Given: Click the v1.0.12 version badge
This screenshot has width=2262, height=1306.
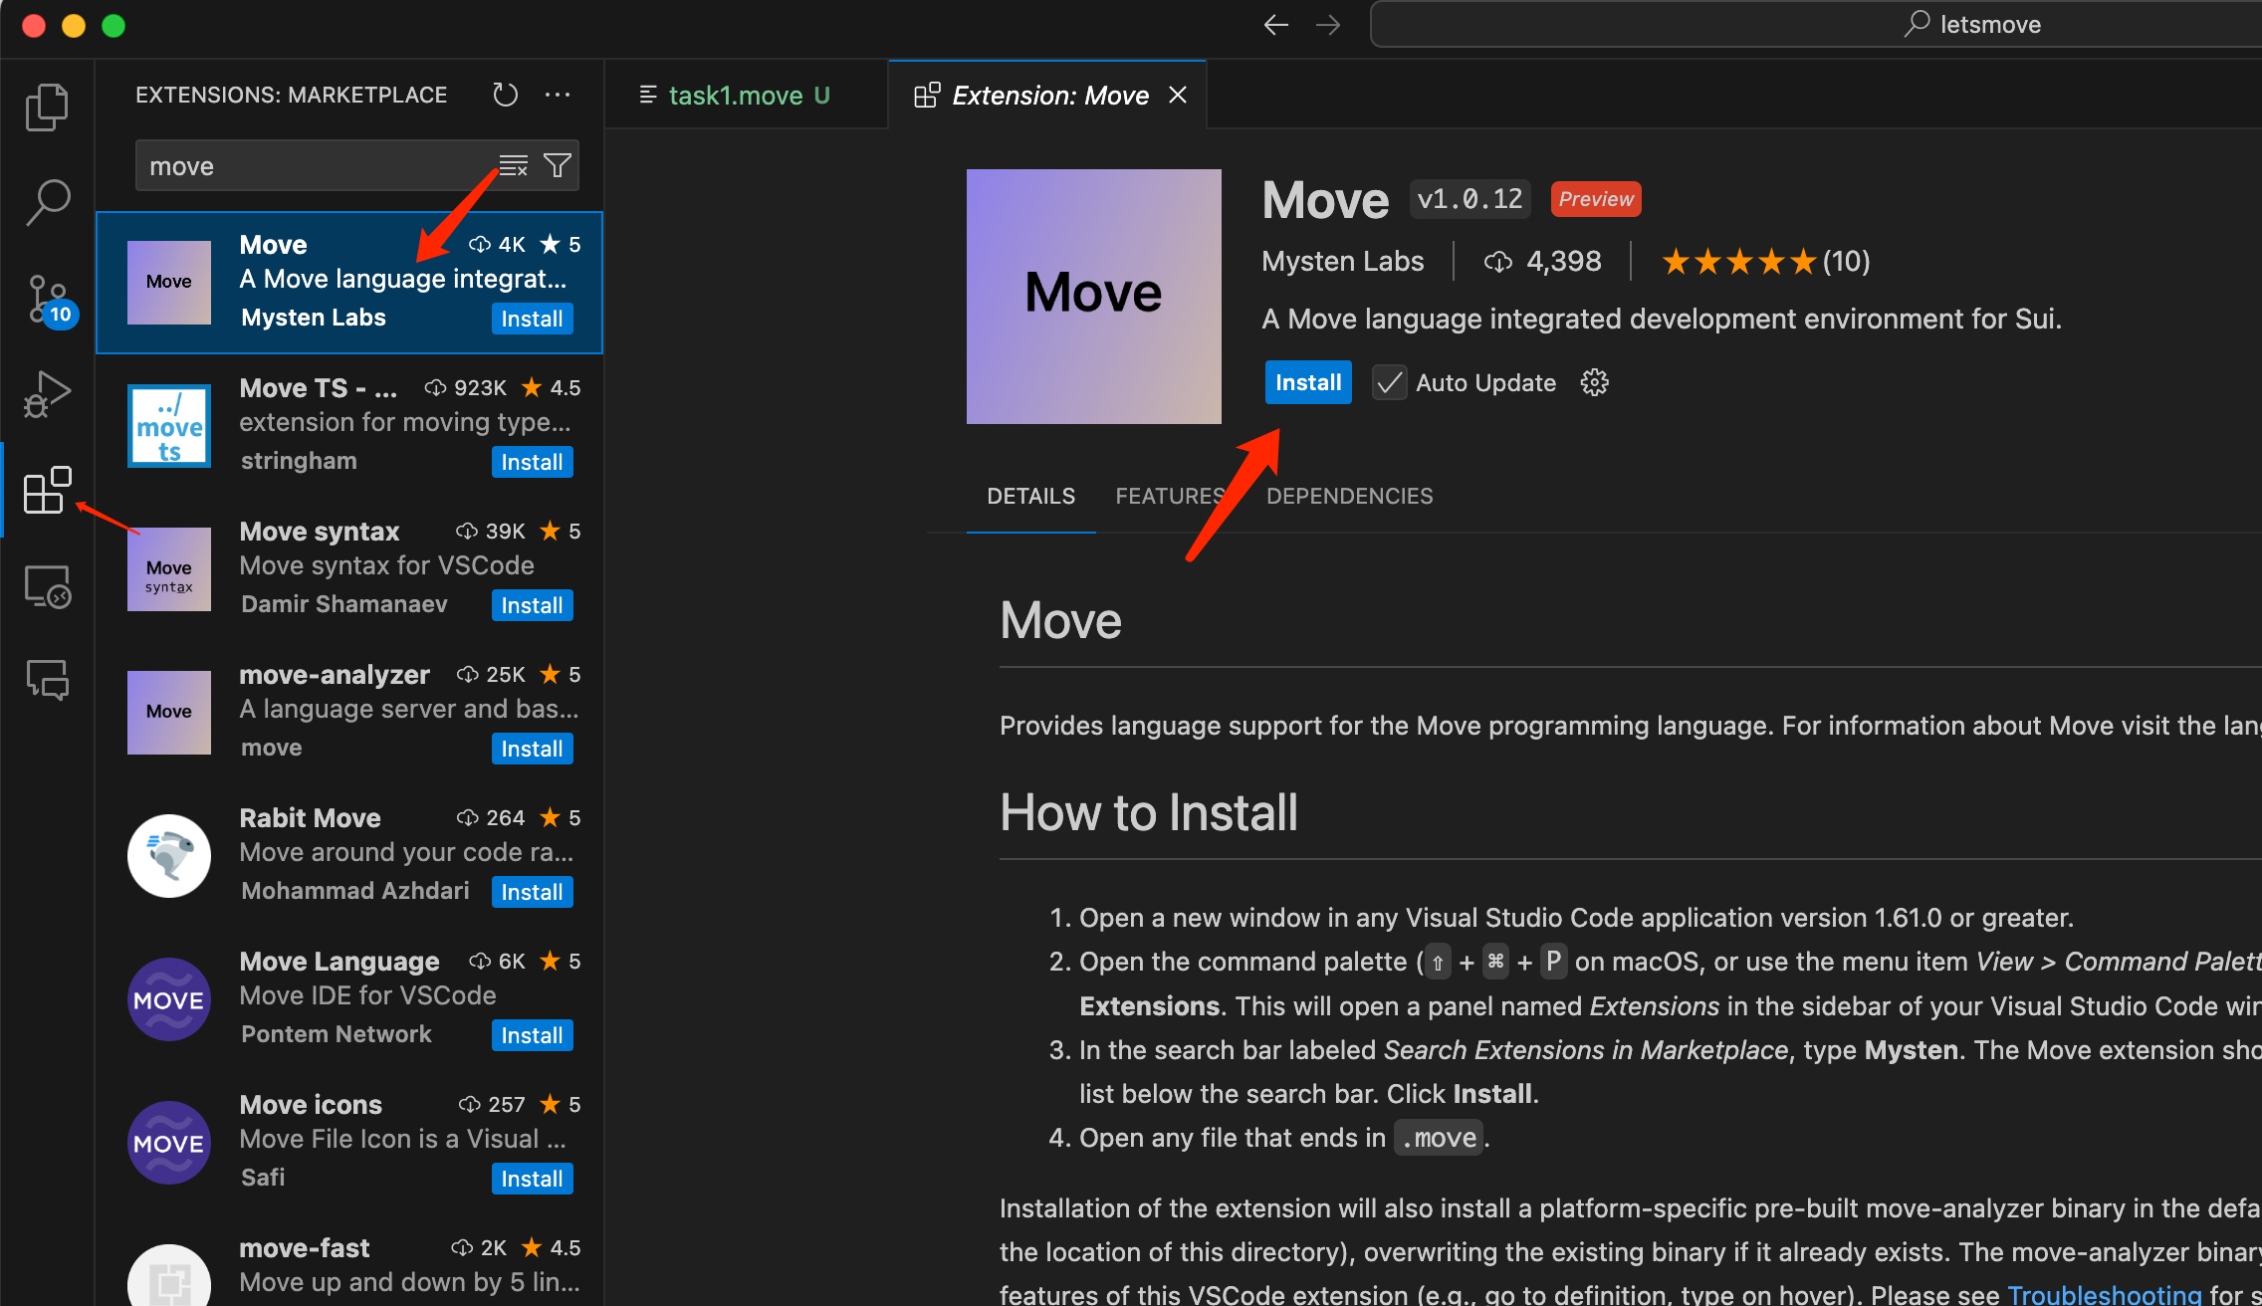Looking at the screenshot, I should 1470,199.
